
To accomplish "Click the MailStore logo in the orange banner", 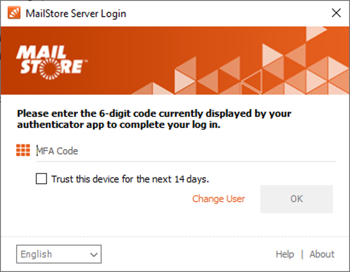I will point(49,60).
